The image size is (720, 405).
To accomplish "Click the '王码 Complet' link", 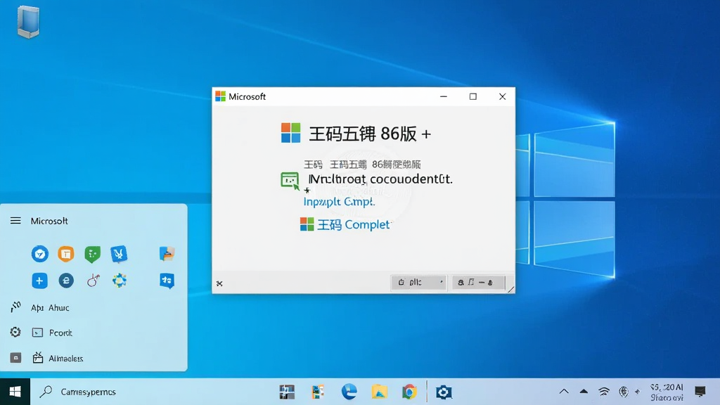I will 353,224.
